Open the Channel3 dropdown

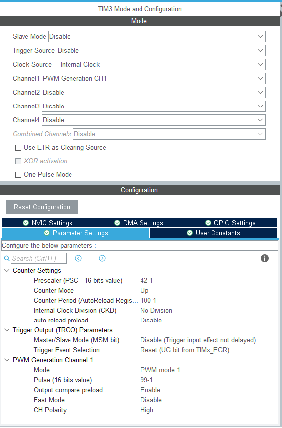pyautogui.click(x=153, y=106)
